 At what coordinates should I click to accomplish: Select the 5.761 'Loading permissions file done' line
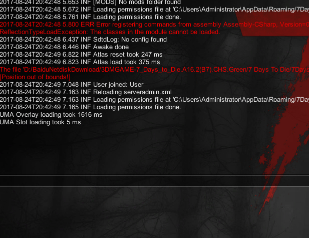point(90,17)
